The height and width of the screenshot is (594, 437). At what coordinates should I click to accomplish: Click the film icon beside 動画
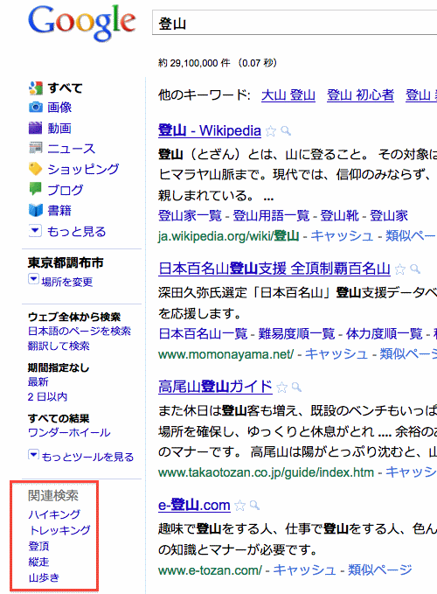(x=36, y=128)
